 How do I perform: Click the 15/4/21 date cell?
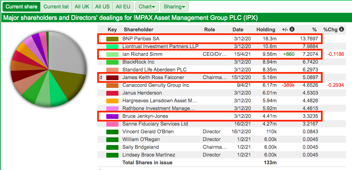coord(242,55)
